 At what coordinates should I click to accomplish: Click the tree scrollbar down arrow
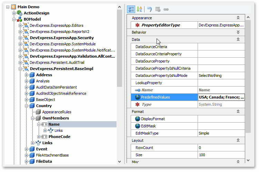(119, 162)
